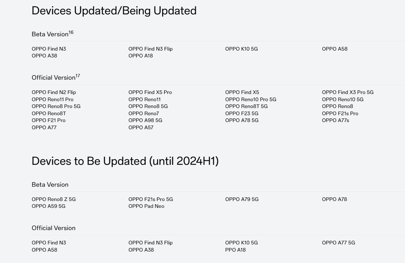Image resolution: width=405 pixels, height=263 pixels.
Task: Select OPPO Reno8 Z 5G entry
Action: coord(54,199)
